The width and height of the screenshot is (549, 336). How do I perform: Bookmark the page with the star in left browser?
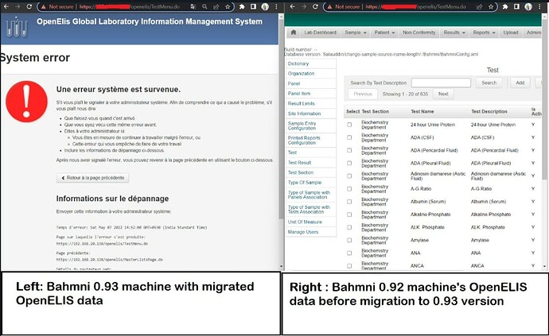tap(228, 6)
